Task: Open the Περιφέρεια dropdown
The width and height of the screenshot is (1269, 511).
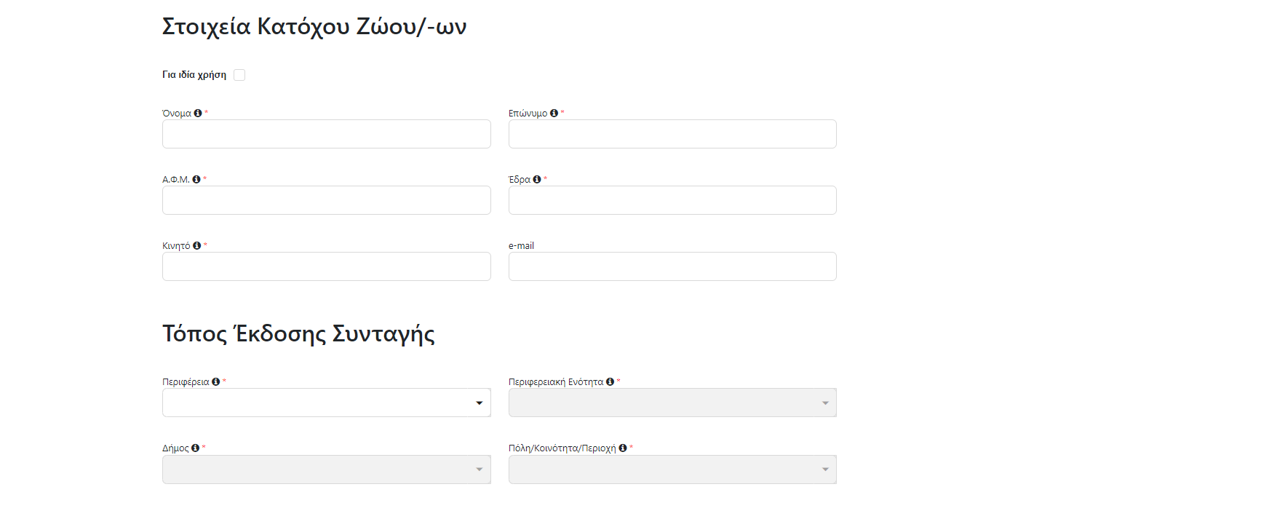Action: point(327,403)
